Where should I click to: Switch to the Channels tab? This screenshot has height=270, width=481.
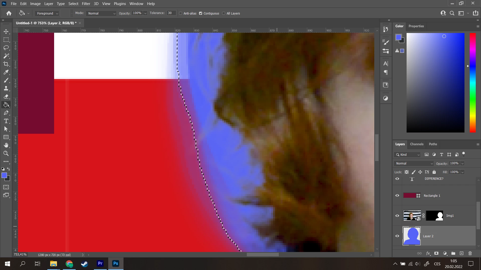pos(416,144)
